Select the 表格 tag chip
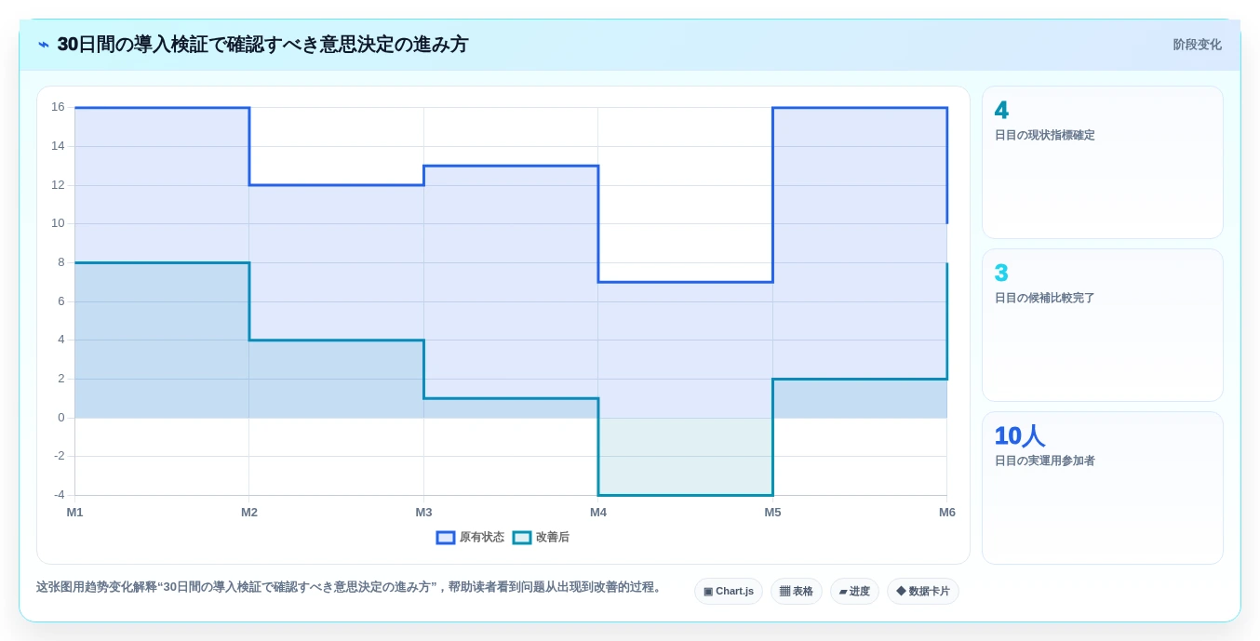 click(x=797, y=591)
